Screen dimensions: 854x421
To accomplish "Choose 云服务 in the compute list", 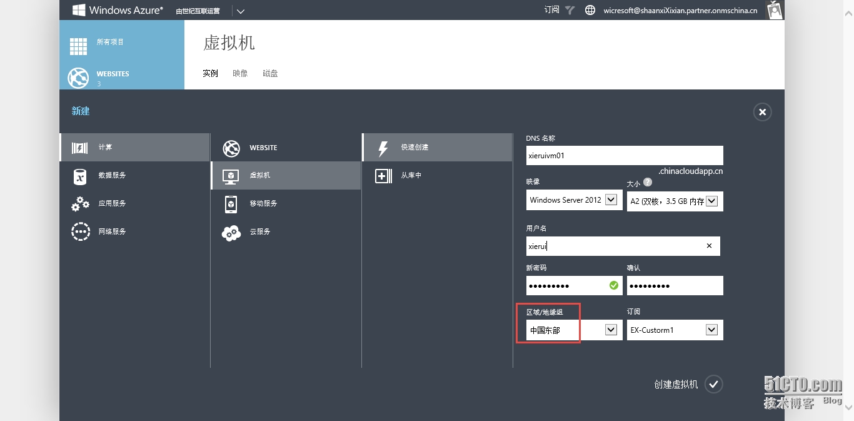I will pos(286,232).
